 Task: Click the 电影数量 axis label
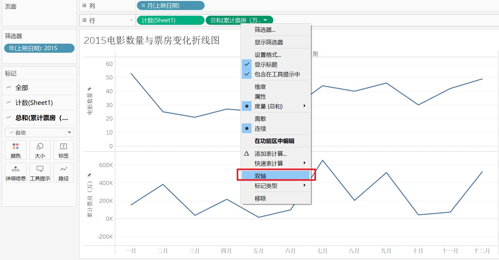click(90, 104)
